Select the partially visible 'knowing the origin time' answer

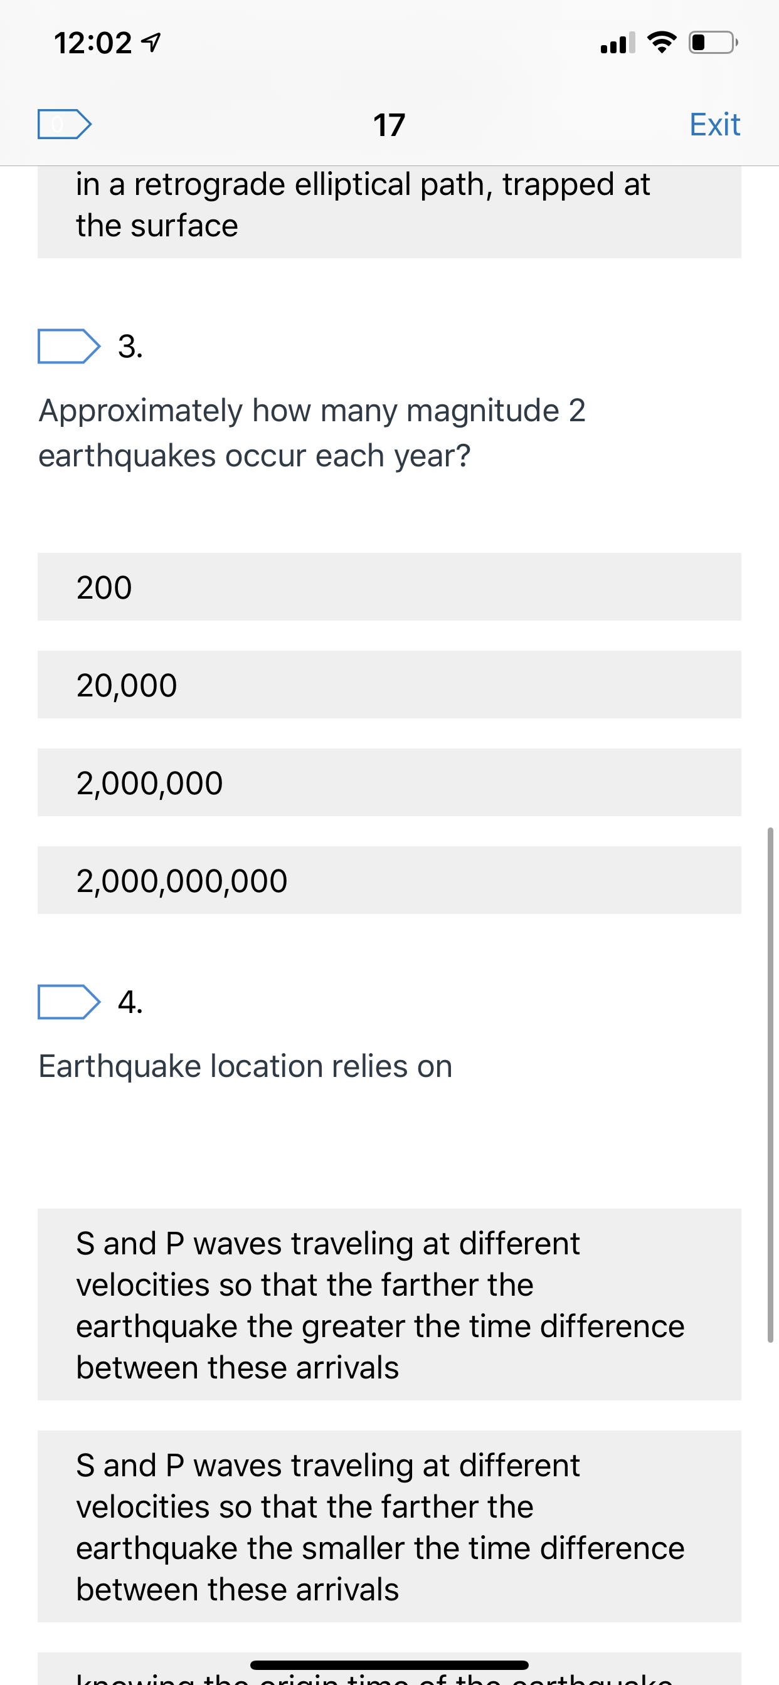[x=389, y=1669]
